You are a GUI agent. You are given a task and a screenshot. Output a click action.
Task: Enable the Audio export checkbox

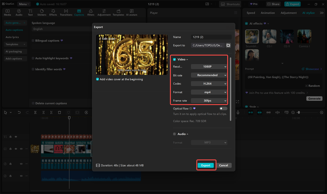click(x=174, y=134)
